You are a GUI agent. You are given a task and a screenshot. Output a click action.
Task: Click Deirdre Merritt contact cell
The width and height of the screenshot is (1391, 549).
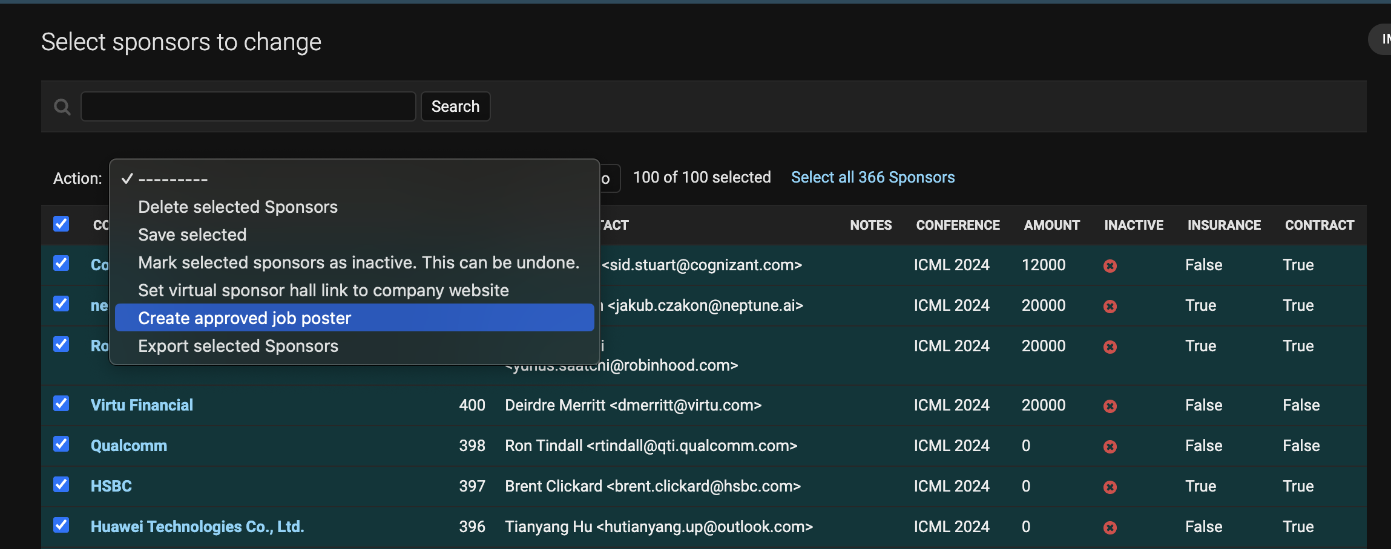click(633, 405)
